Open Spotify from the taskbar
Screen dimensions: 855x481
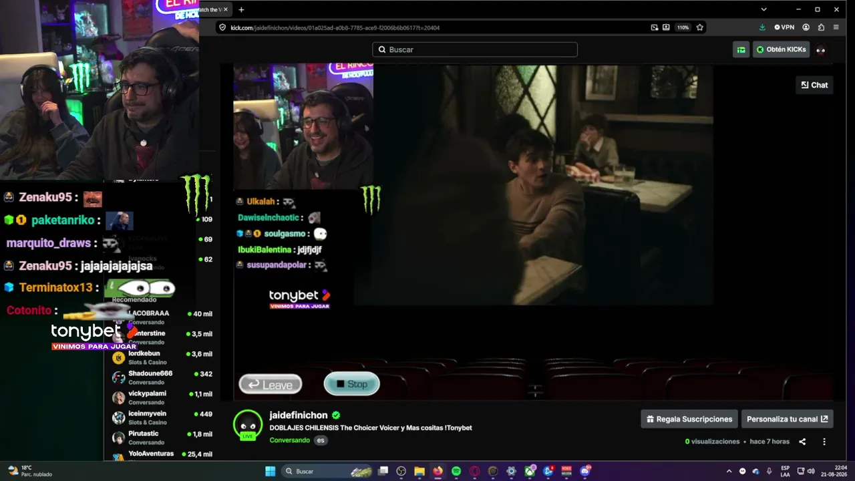point(456,471)
